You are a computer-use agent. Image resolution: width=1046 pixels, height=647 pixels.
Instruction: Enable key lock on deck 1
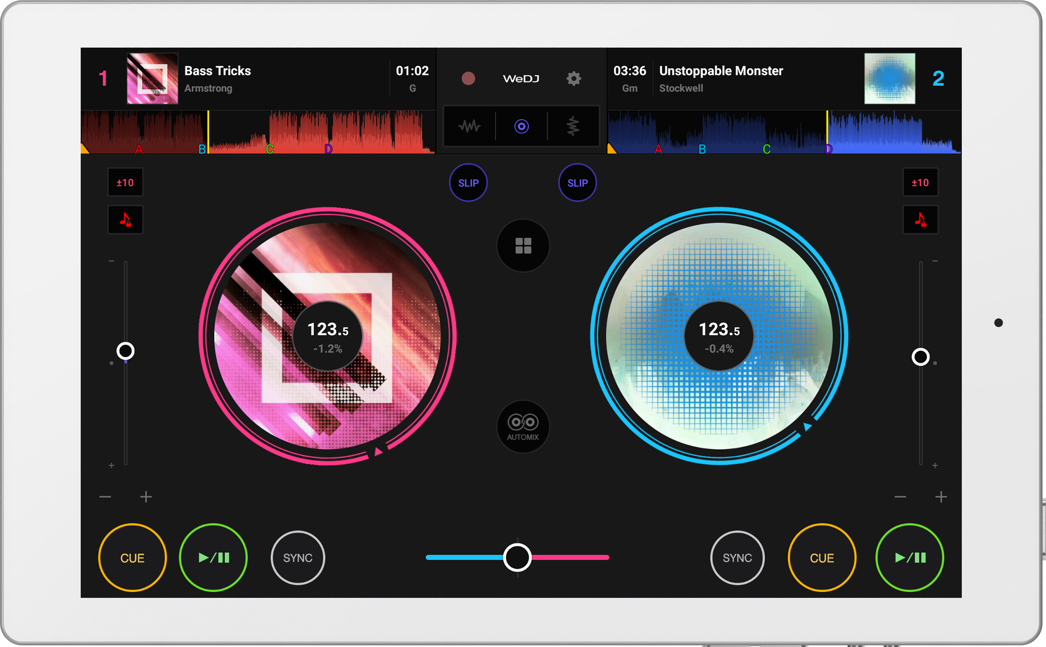(x=126, y=220)
